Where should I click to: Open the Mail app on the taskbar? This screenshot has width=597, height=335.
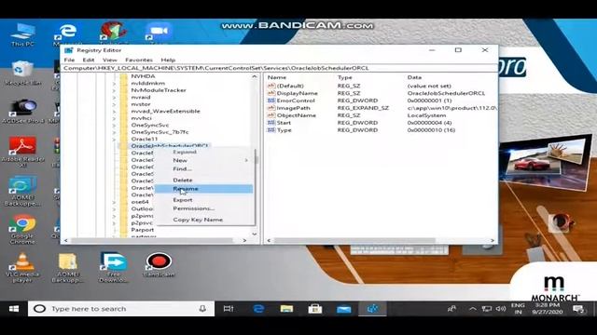pos(344,309)
